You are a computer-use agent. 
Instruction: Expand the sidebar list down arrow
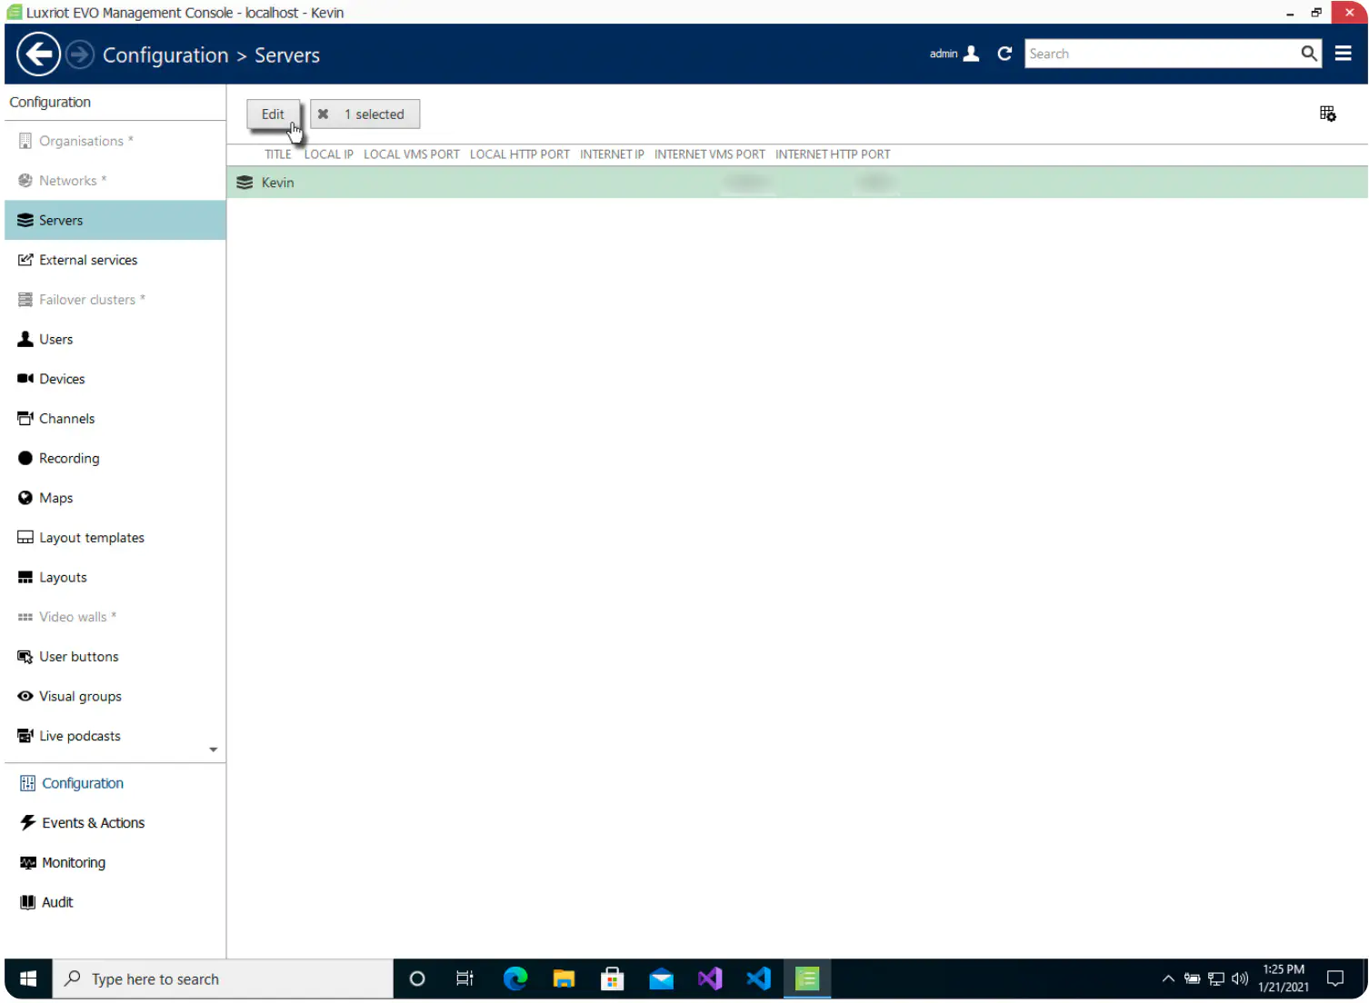point(214,750)
